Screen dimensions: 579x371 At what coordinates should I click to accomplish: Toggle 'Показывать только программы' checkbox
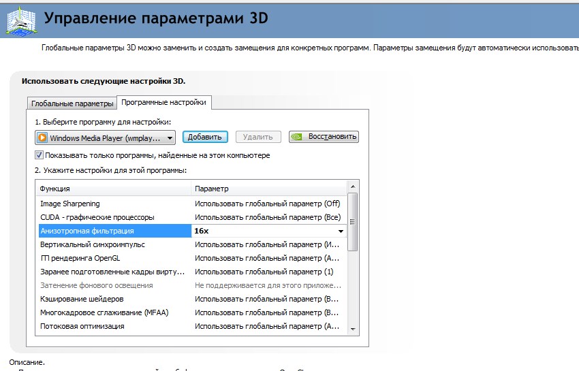(x=39, y=155)
